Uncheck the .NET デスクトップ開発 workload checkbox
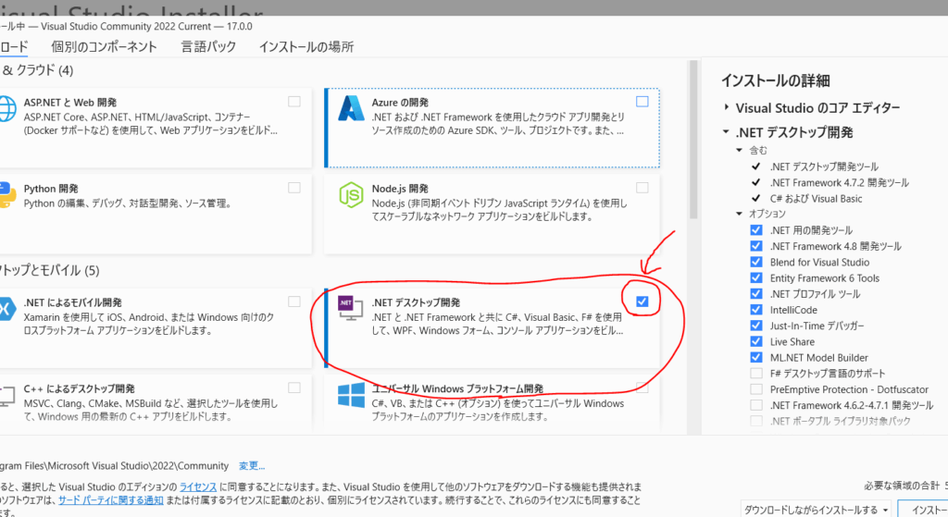This screenshot has height=517, width=948. 642,302
